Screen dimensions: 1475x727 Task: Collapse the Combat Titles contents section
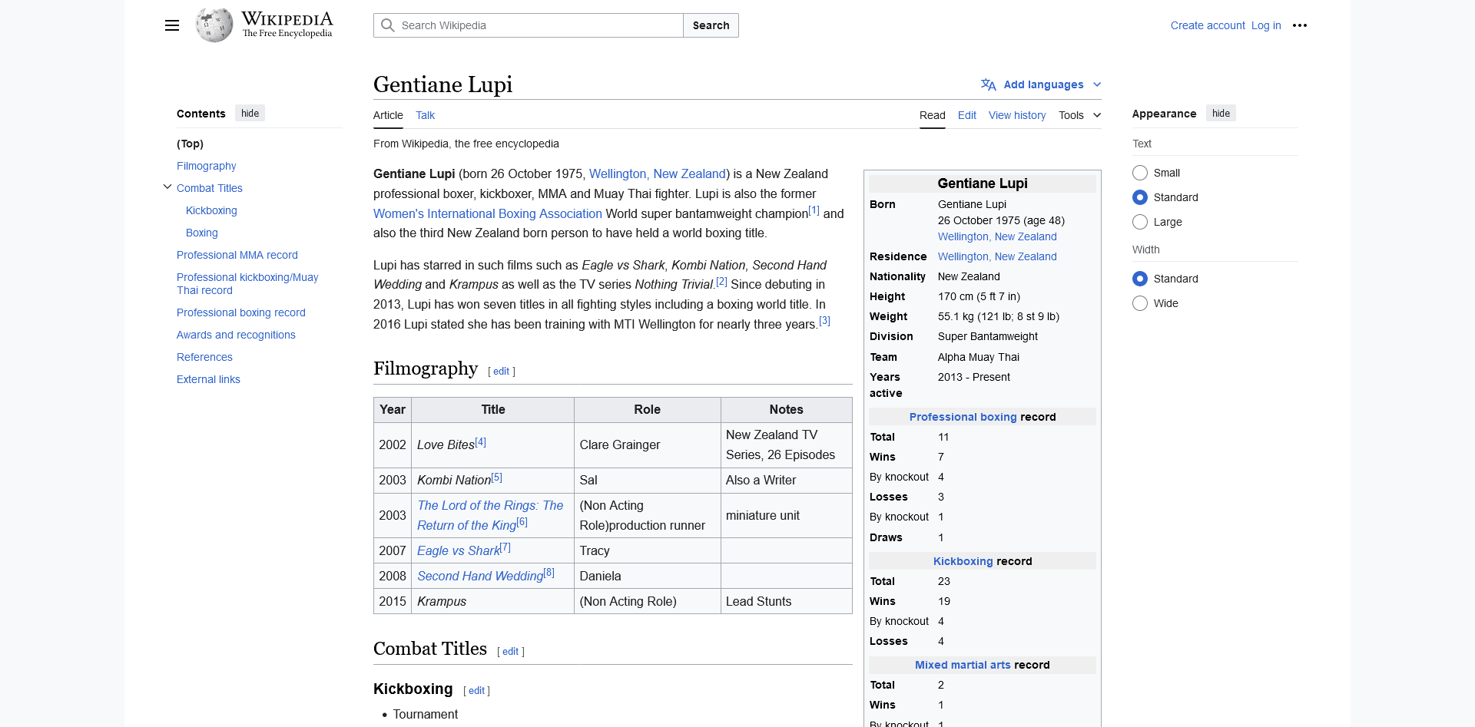pos(167,187)
